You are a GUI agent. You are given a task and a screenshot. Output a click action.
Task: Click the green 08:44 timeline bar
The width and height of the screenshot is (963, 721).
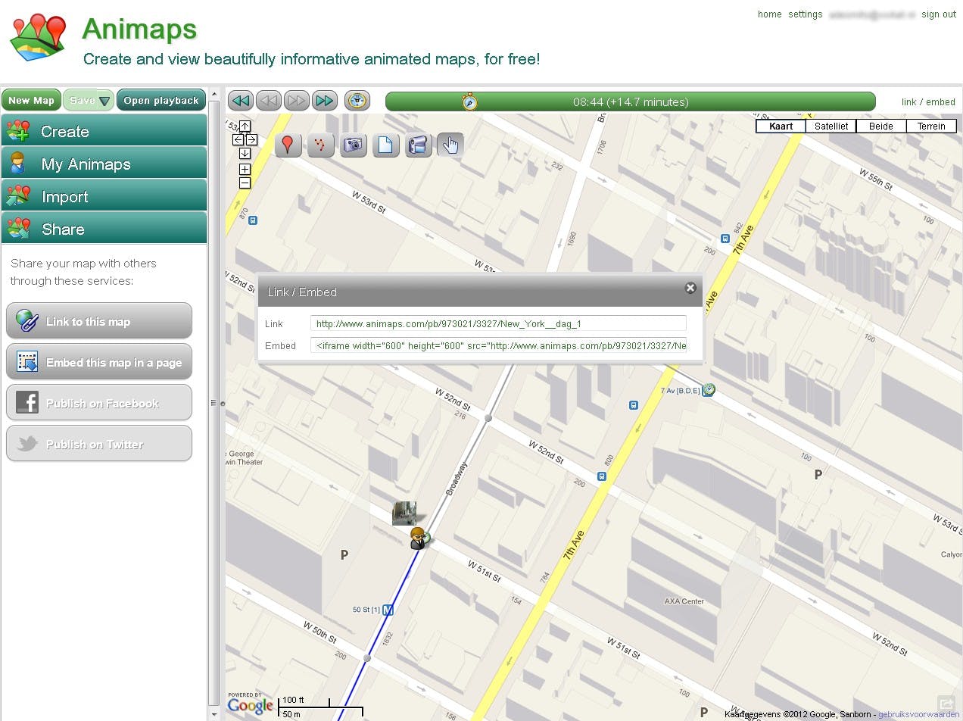coord(630,101)
